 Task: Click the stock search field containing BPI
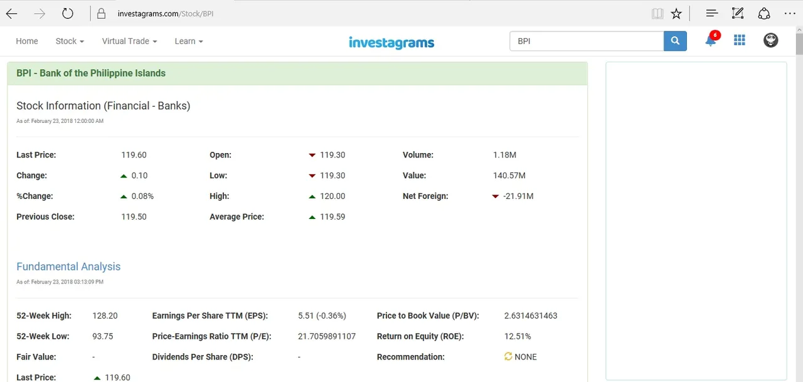(x=587, y=41)
